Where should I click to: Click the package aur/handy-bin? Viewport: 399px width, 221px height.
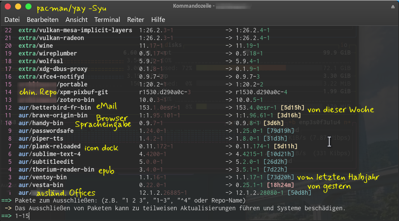41,123
